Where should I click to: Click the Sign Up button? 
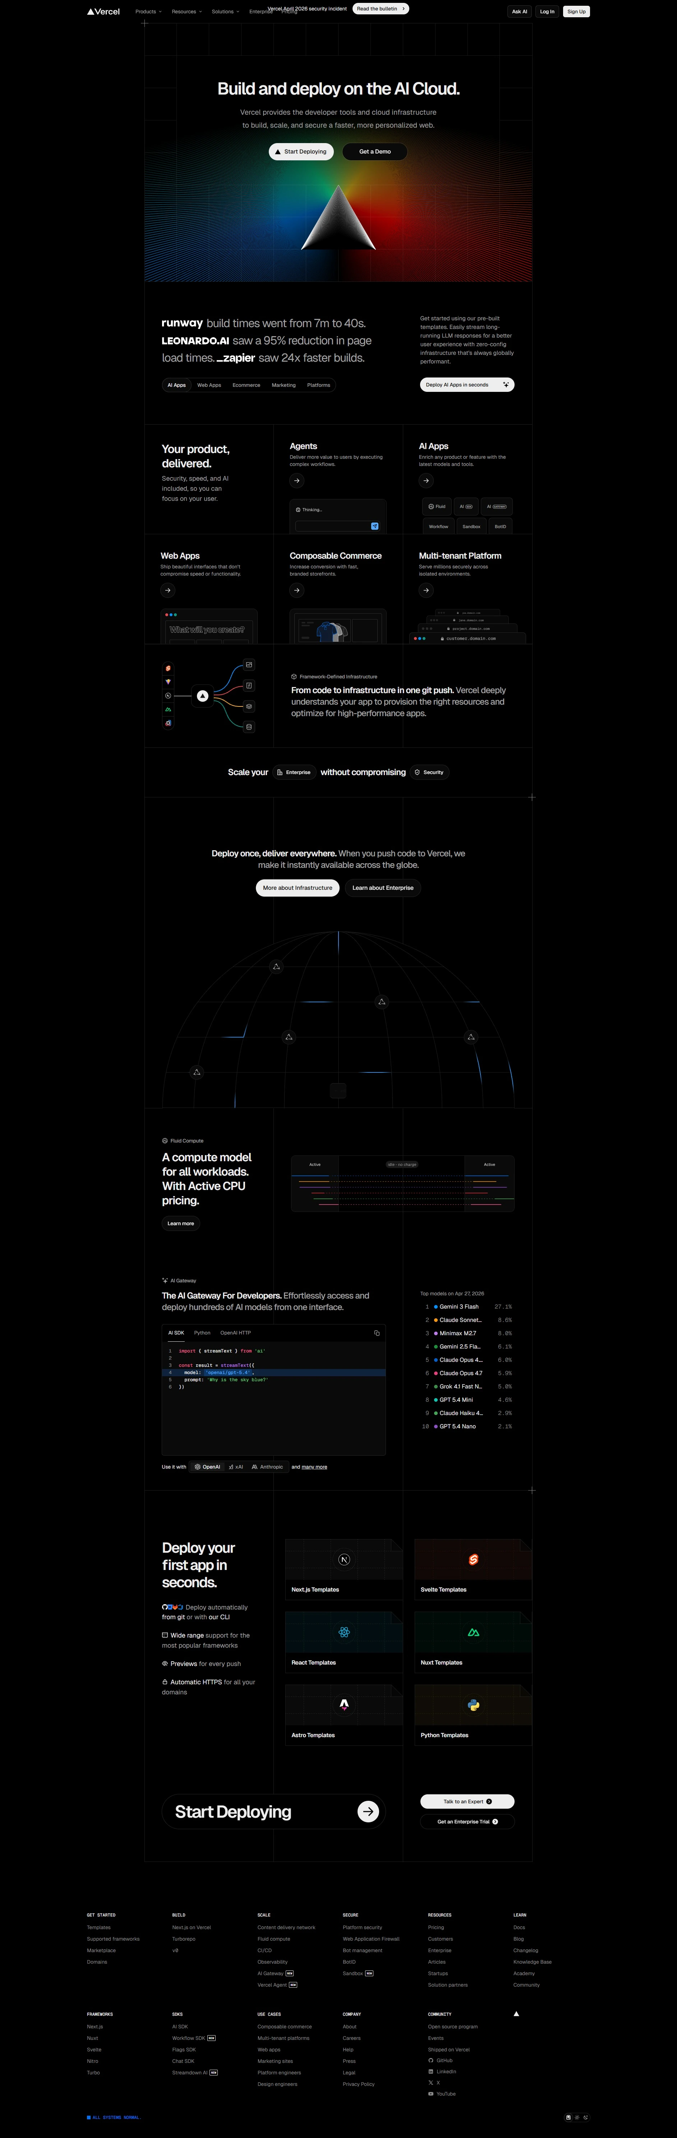pyautogui.click(x=577, y=12)
